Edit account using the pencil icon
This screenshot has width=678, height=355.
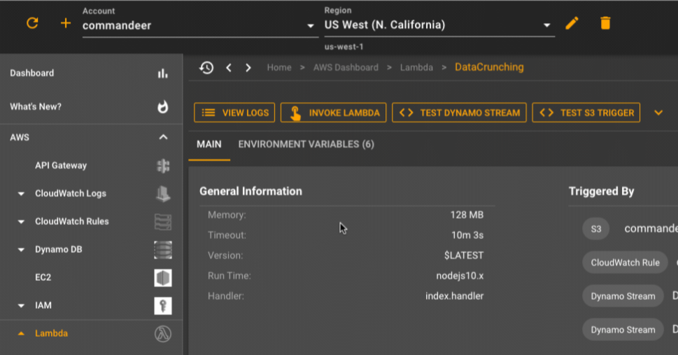(x=572, y=23)
